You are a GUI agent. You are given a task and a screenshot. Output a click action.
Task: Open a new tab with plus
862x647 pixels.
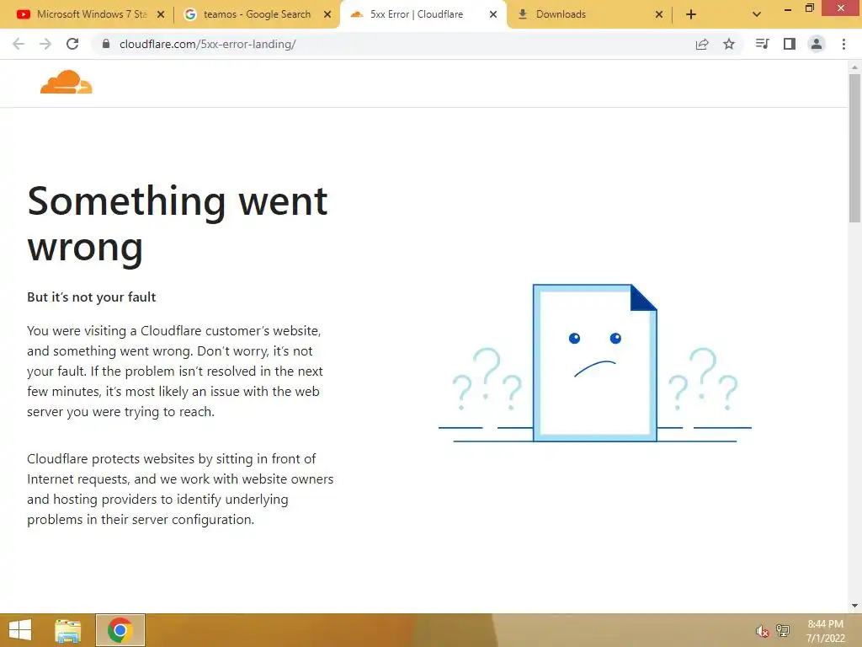(x=691, y=14)
